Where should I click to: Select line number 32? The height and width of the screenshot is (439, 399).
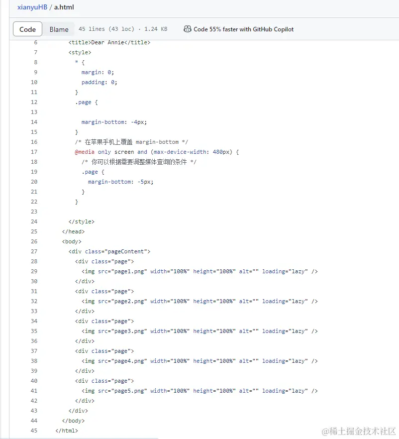point(34,301)
